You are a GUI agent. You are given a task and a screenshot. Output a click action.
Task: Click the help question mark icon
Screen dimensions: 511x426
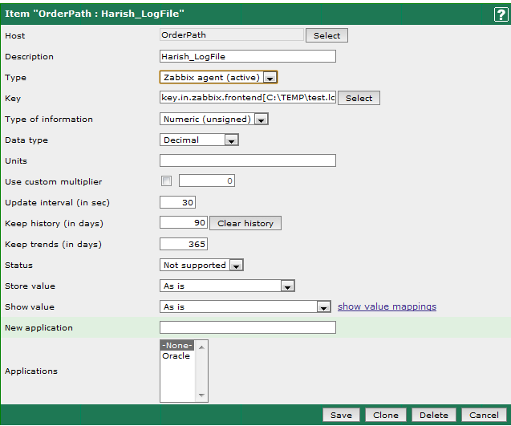pyautogui.click(x=499, y=14)
